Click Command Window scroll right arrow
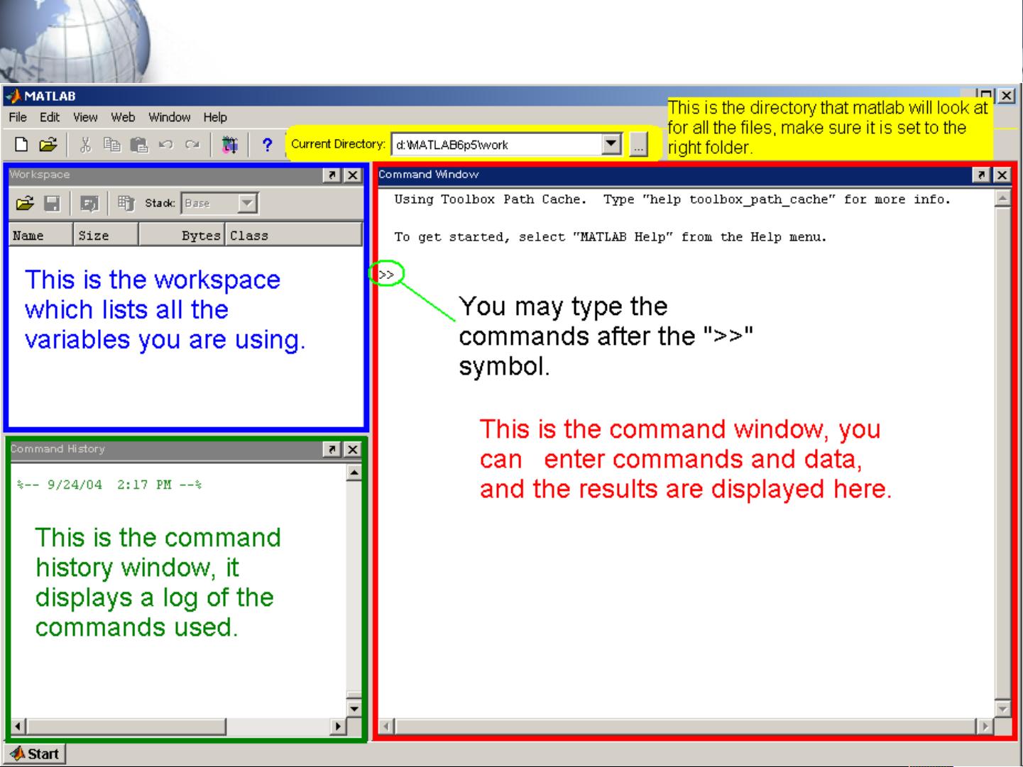This screenshot has height=767, width=1023. click(x=985, y=726)
